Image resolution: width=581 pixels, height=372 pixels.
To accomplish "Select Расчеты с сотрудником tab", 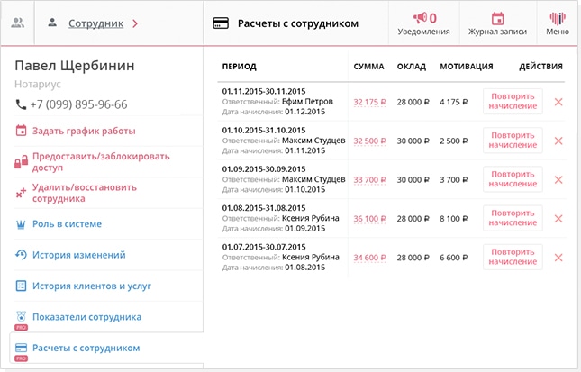I will [x=86, y=348].
